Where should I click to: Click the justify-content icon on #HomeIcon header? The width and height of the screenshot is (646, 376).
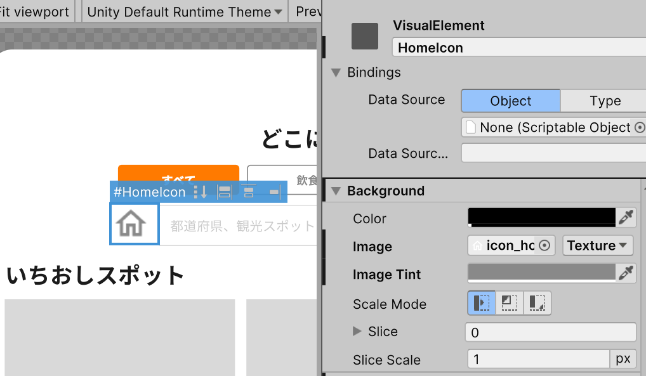point(249,192)
